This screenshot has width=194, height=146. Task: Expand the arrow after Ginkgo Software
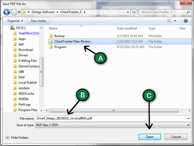click(58, 12)
